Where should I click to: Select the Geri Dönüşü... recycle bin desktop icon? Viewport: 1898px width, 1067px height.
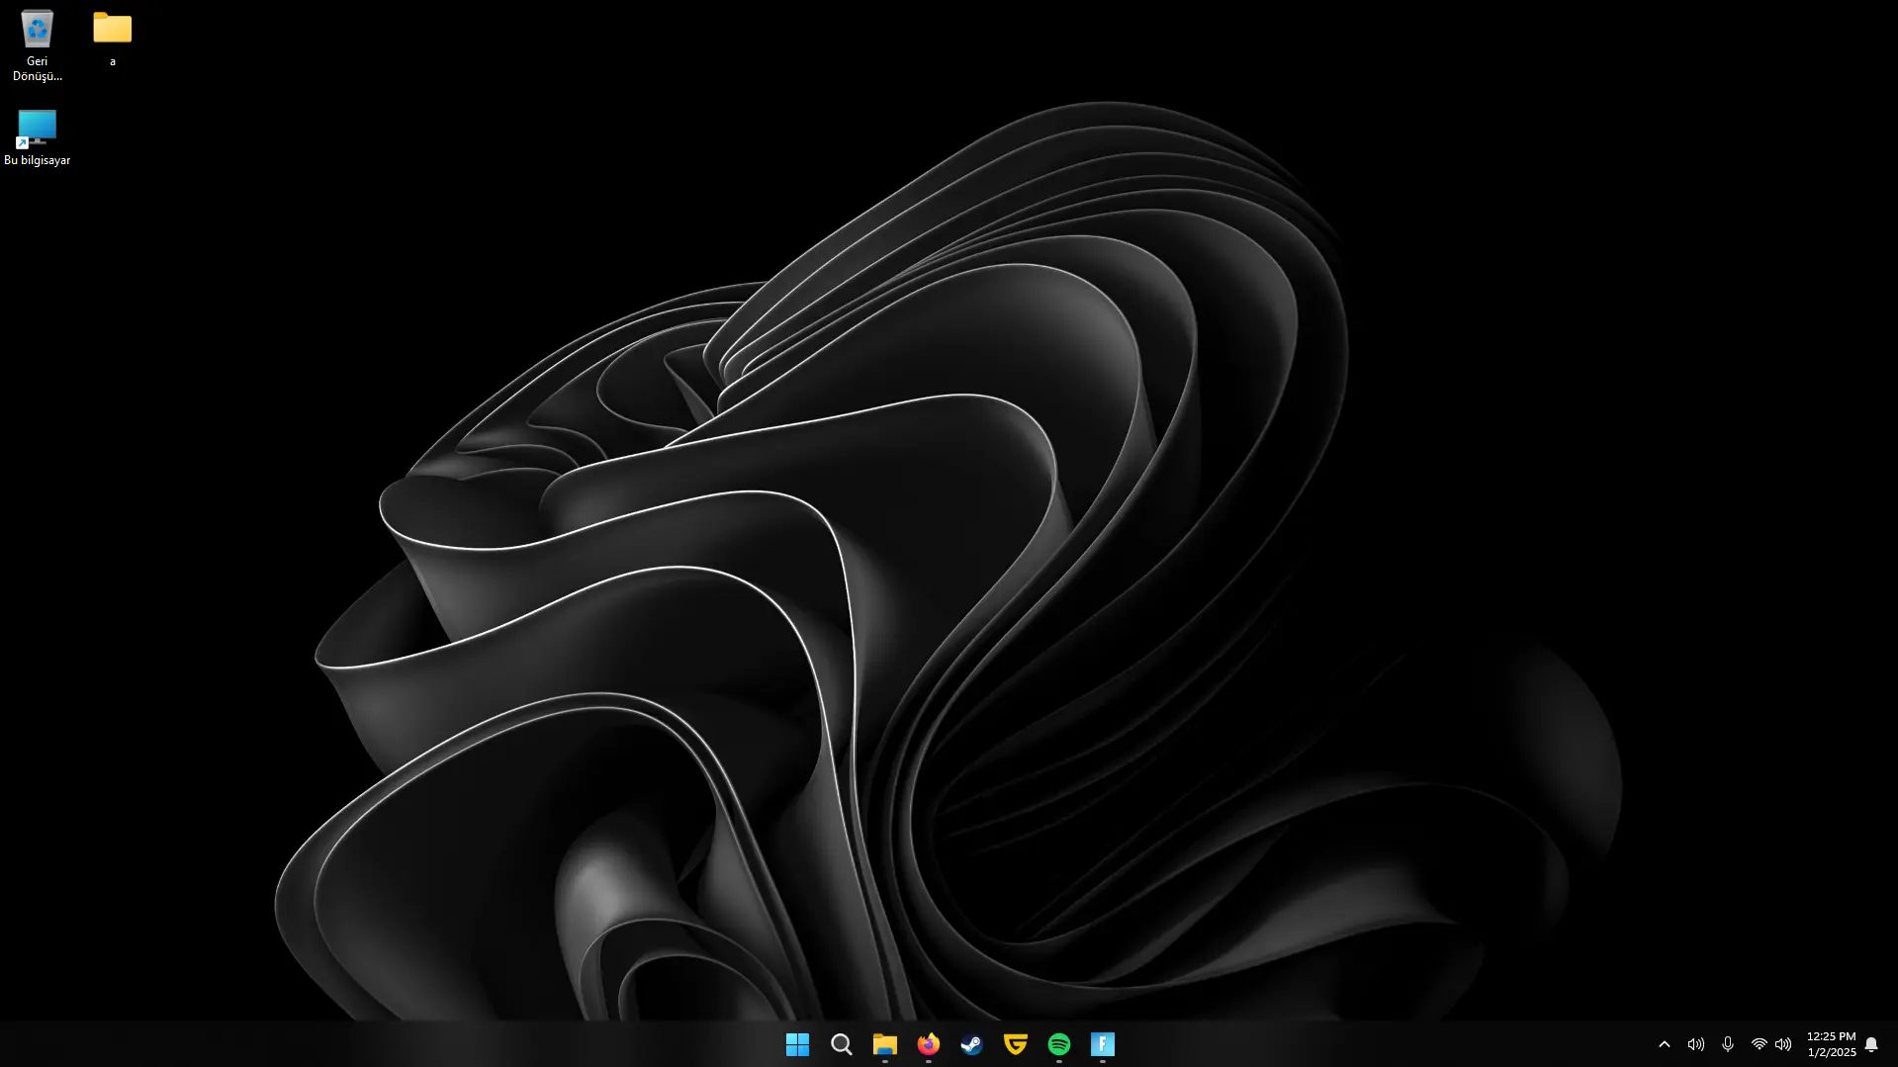37,44
